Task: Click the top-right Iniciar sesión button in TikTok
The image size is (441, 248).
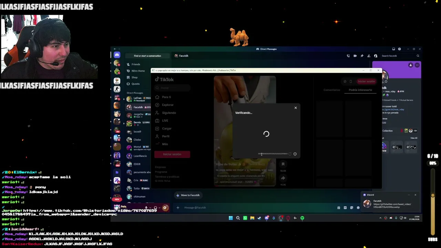Action: (366, 82)
